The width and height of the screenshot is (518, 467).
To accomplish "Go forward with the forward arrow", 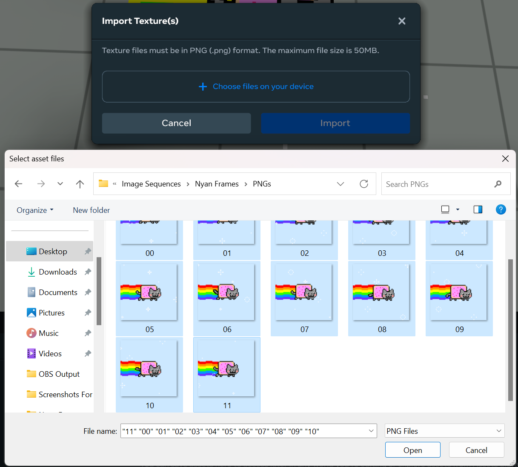I will tap(41, 184).
